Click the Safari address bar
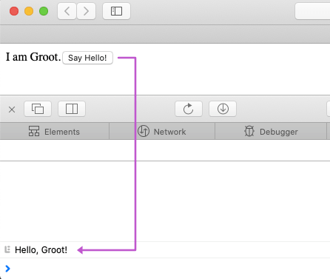Screen dimensions: 330x279 click(312, 11)
